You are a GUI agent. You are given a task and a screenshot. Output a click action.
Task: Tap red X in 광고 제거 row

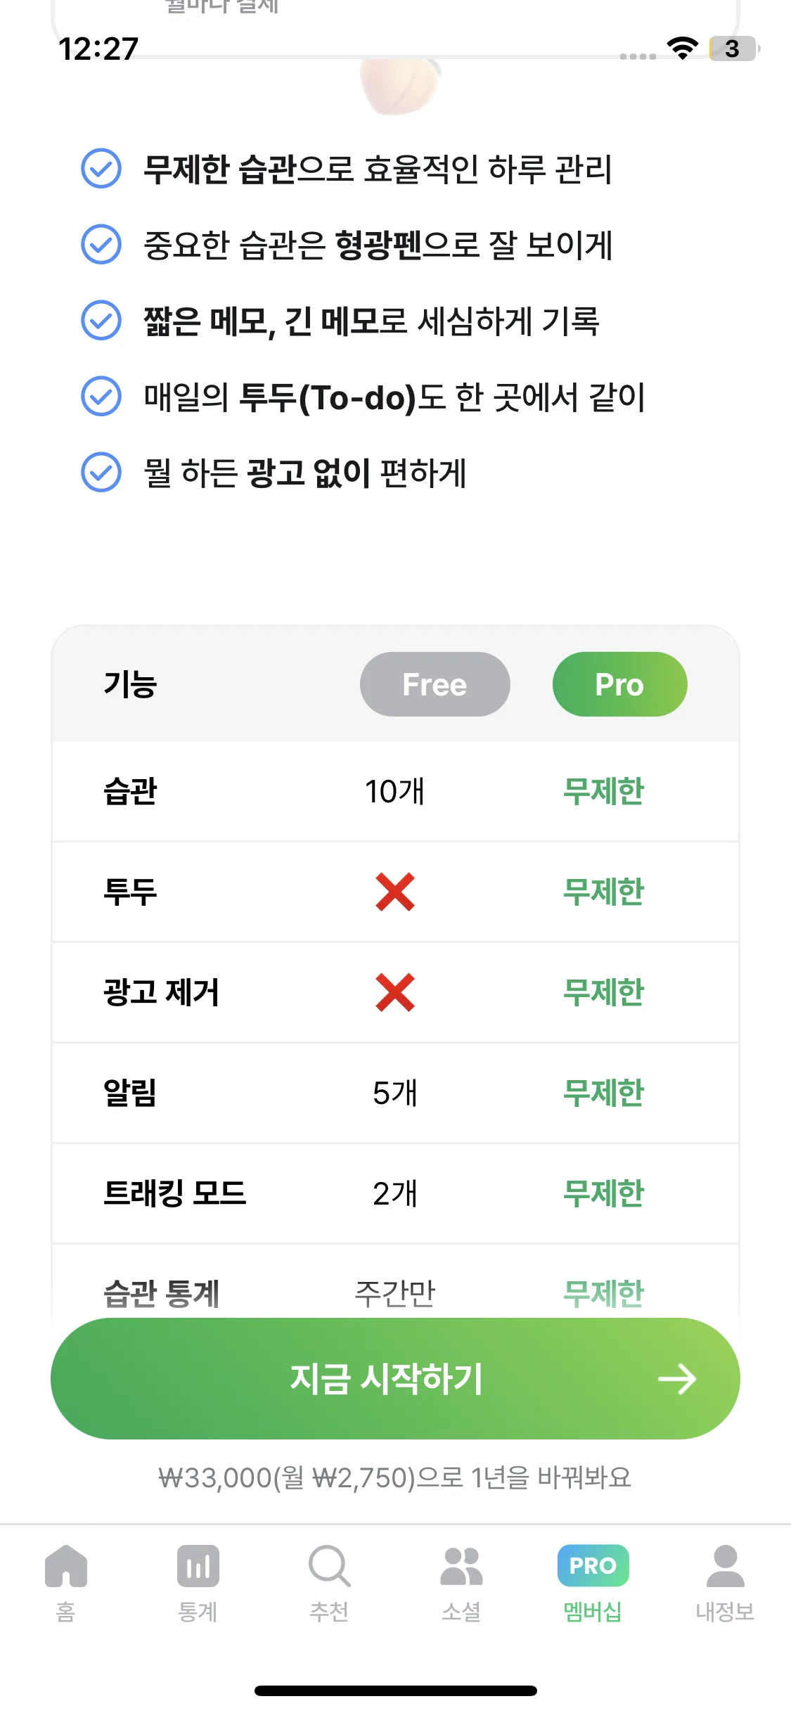(x=395, y=992)
